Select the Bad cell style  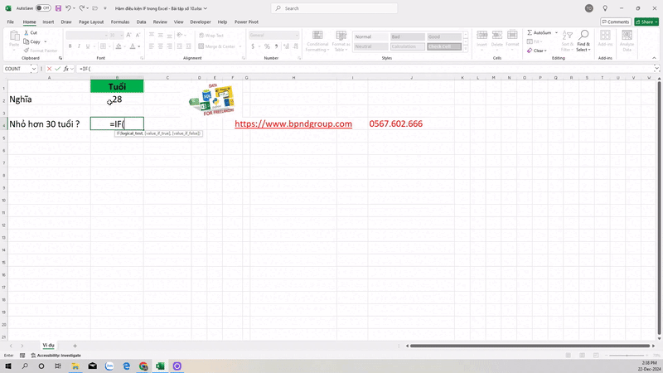407,36
